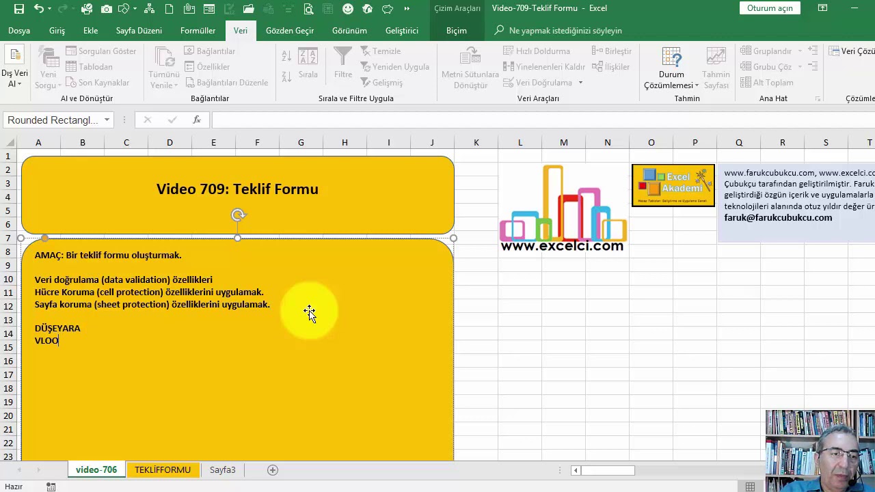This screenshot has width=875, height=492.
Task: Switch to the Ekle tab
Action: [x=90, y=31]
